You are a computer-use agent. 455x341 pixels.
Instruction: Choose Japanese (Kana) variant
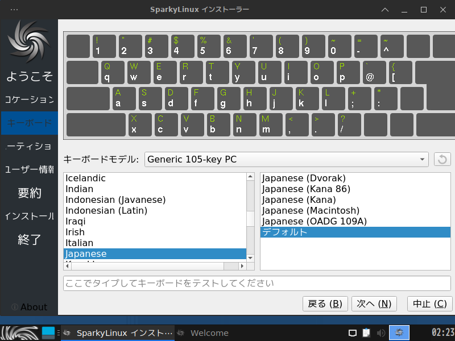[x=355, y=200]
